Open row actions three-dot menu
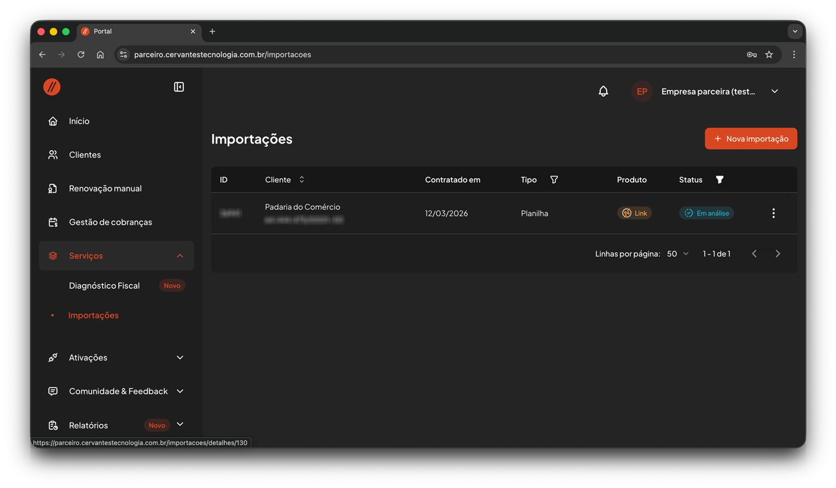Viewport: 836px width, 488px height. 773,213
